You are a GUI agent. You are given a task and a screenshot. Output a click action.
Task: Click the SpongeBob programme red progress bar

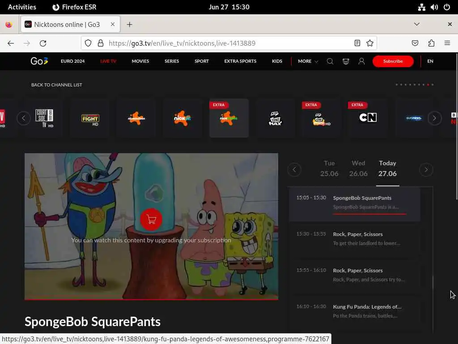point(369,214)
